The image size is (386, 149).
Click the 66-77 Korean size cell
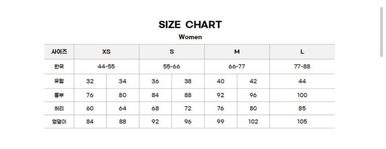[x=237, y=66]
